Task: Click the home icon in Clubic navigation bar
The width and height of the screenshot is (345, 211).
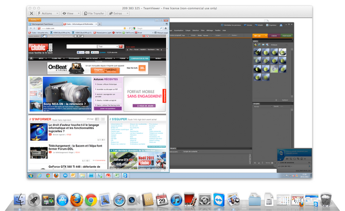Action: (31, 58)
